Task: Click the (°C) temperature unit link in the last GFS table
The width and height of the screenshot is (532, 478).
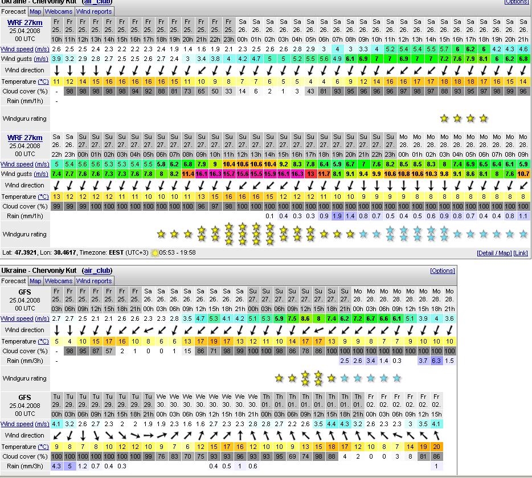Action: (x=43, y=447)
